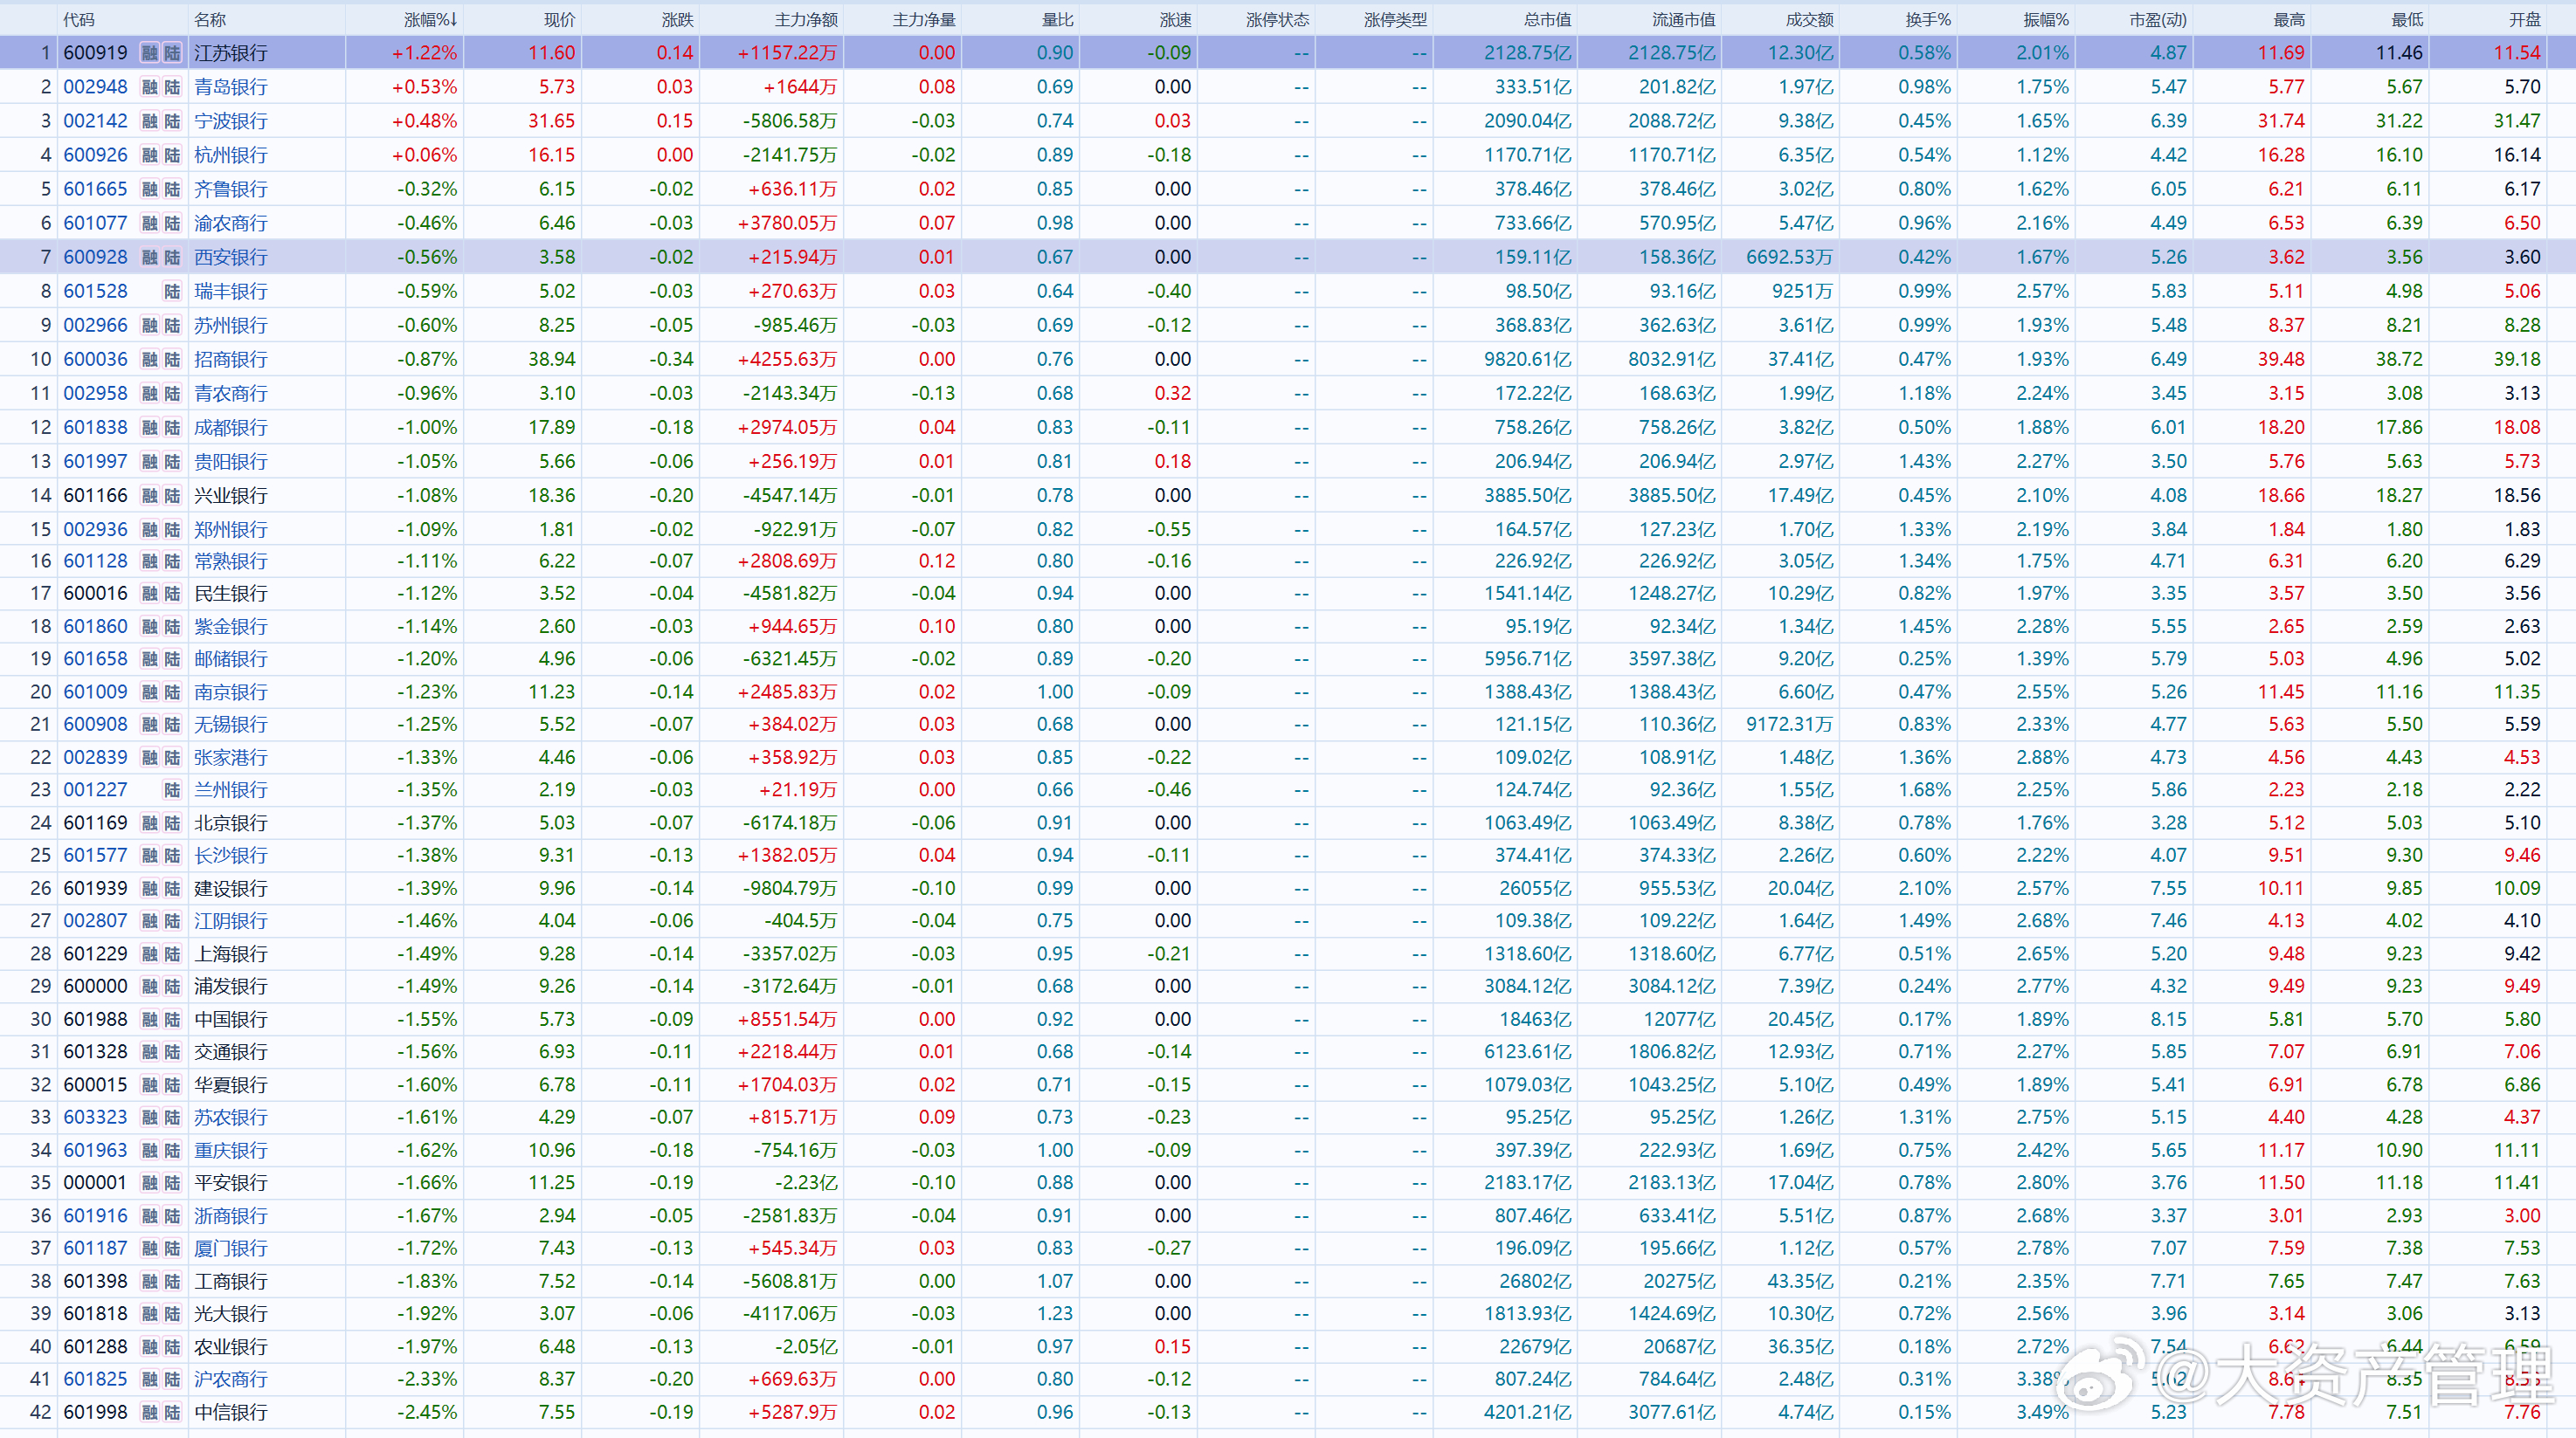Sort by the 开盘 column header

2524,19
